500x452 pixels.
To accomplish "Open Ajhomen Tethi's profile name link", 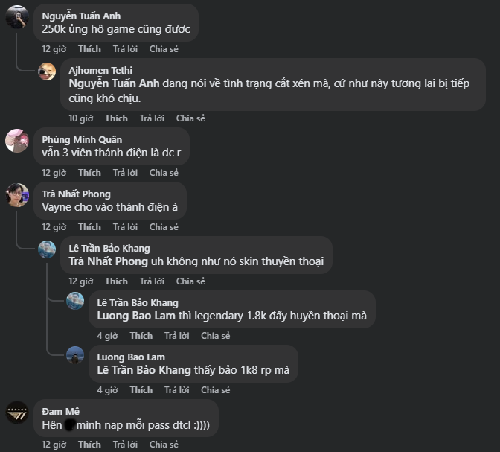I will tap(100, 70).
